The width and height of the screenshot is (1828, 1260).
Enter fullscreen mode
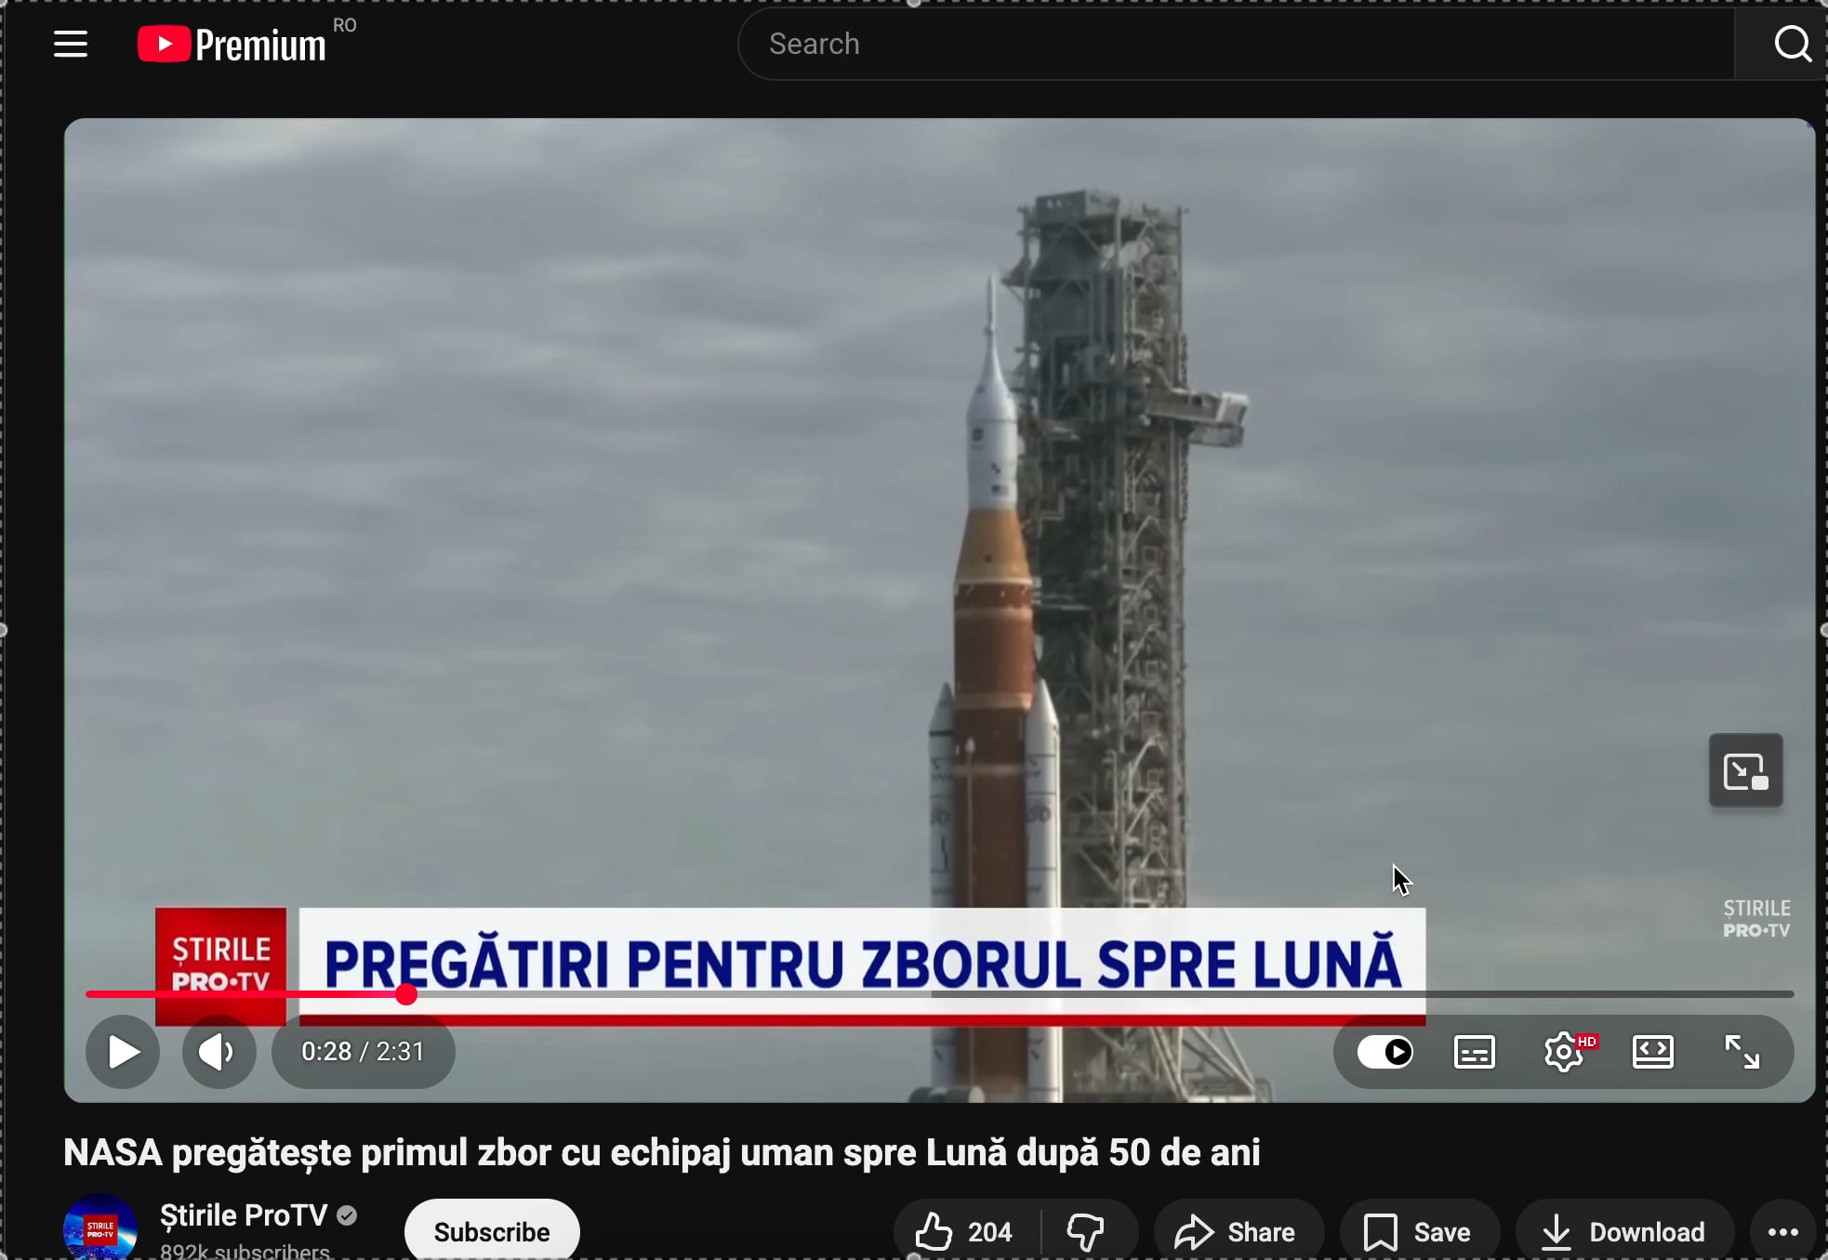[1742, 1052]
